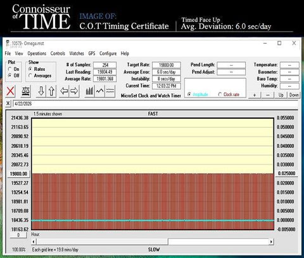
Task: Click the horizontal scrollbar right arrow
Action: [271, 242]
